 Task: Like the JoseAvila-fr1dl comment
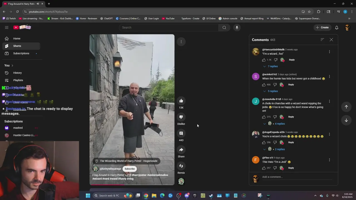pyautogui.click(x=264, y=117)
